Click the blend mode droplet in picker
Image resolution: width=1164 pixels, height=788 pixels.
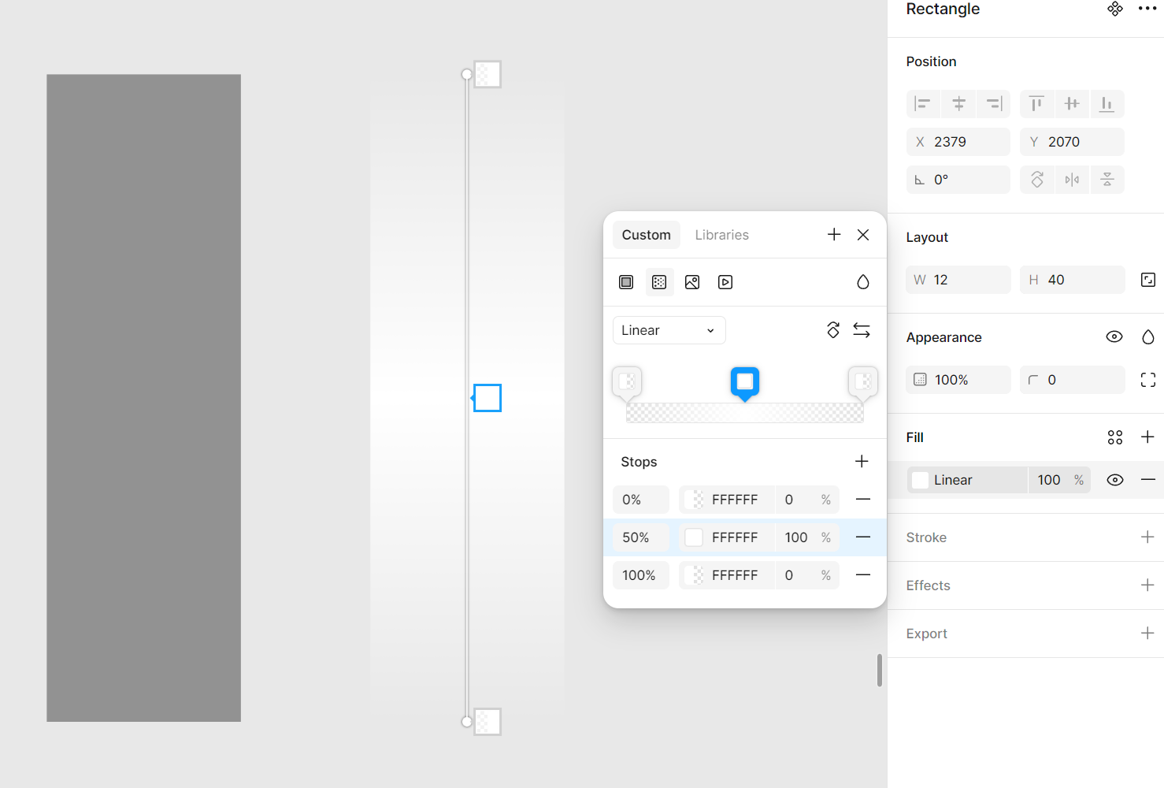coord(863,282)
